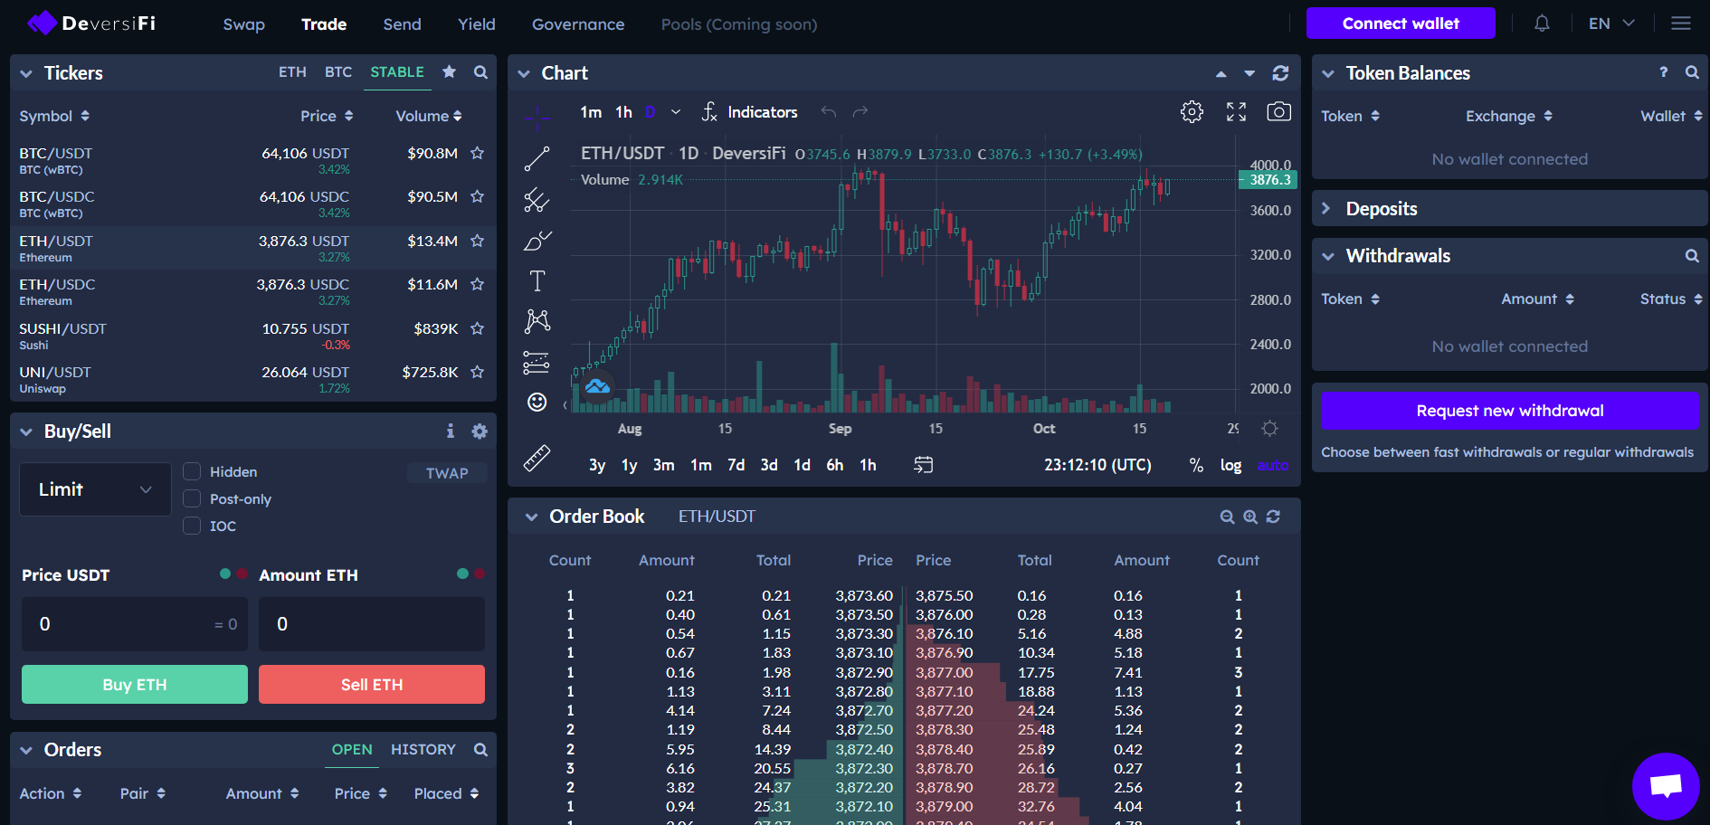Toggle chart percentage scale
1710x825 pixels.
[x=1196, y=465]
